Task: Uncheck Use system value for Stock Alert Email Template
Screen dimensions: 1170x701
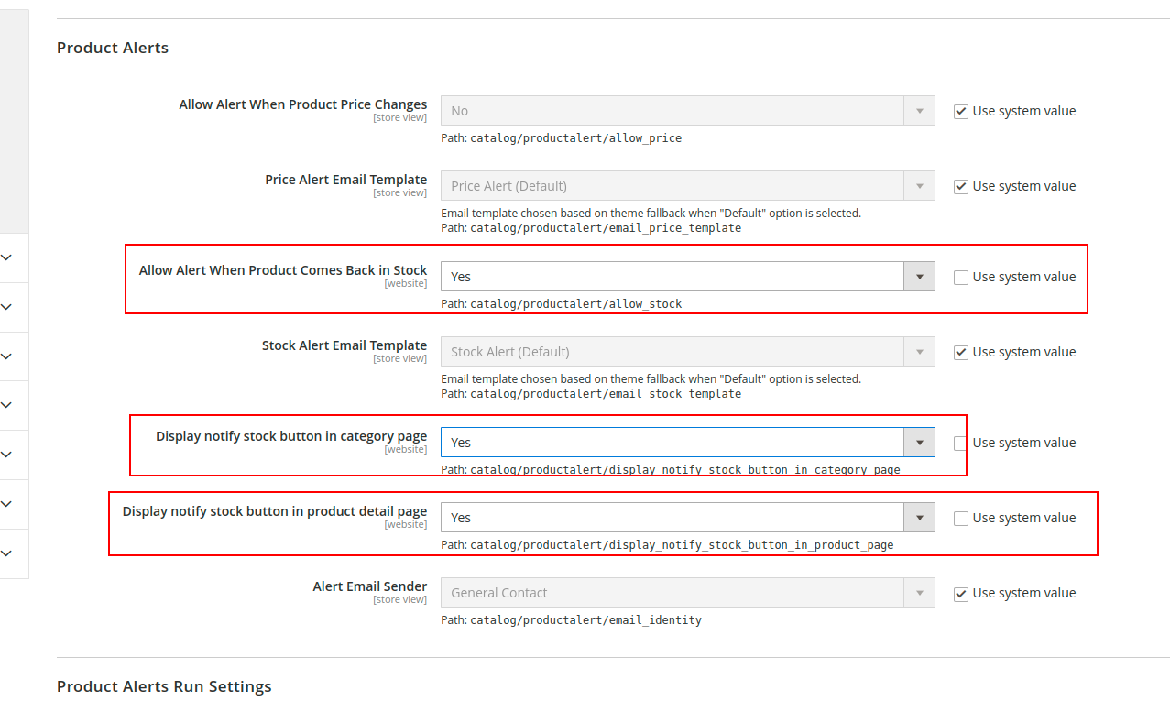Action: coord(961,353)
